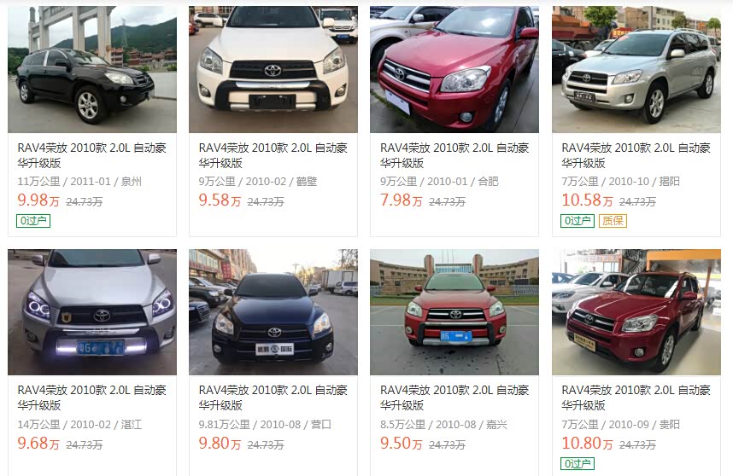Open the RAV4荣放 title link priced 7.98万
This screenshot has width=733, height=476.
point(454,155)
